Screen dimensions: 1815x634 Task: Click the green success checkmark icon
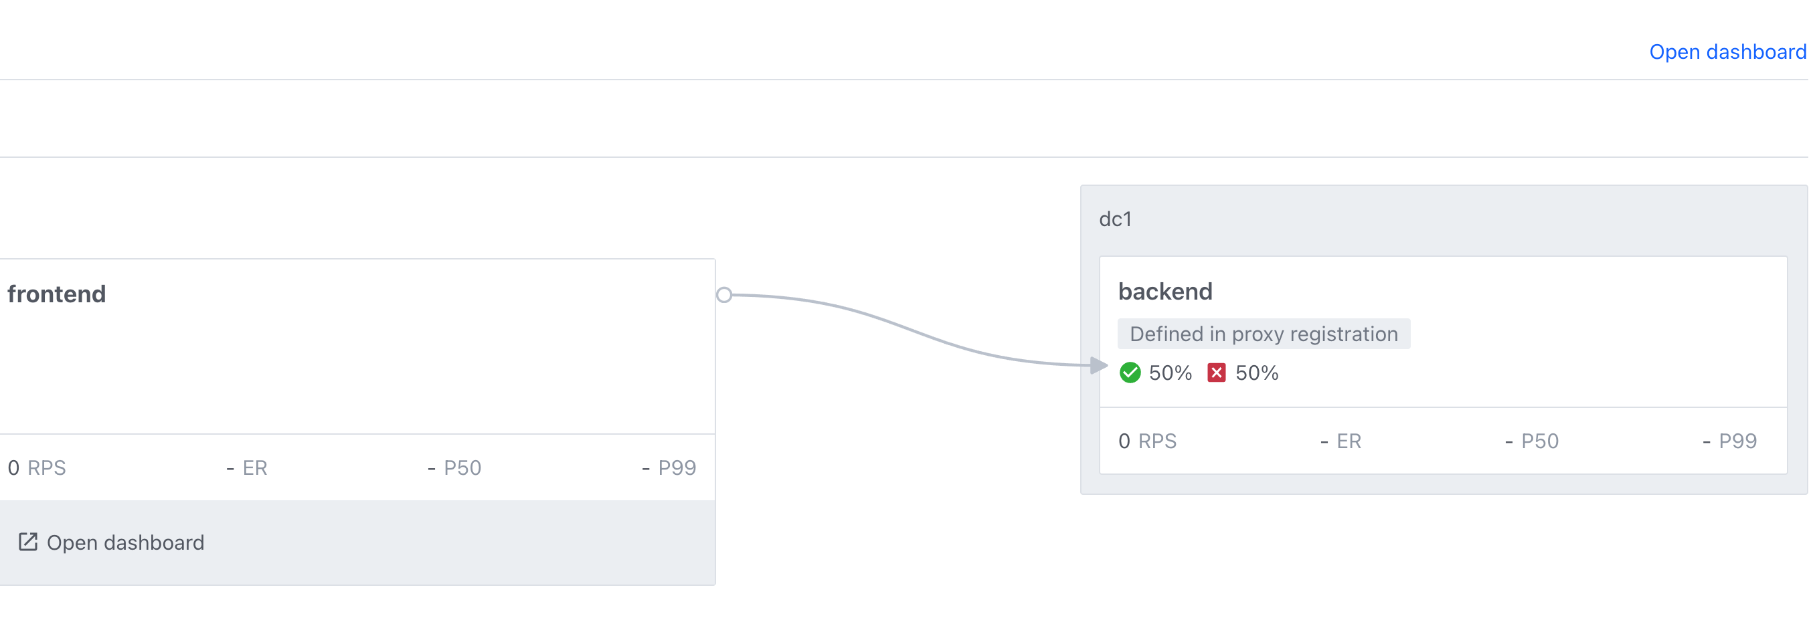click(1132, 373)
